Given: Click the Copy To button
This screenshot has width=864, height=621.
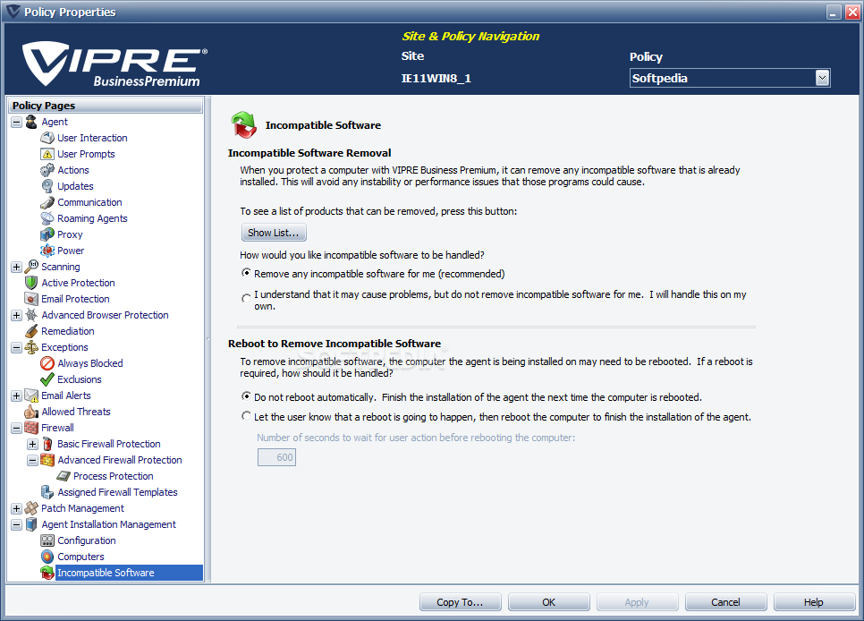Looking at the screenshot, I should [460, 602].
